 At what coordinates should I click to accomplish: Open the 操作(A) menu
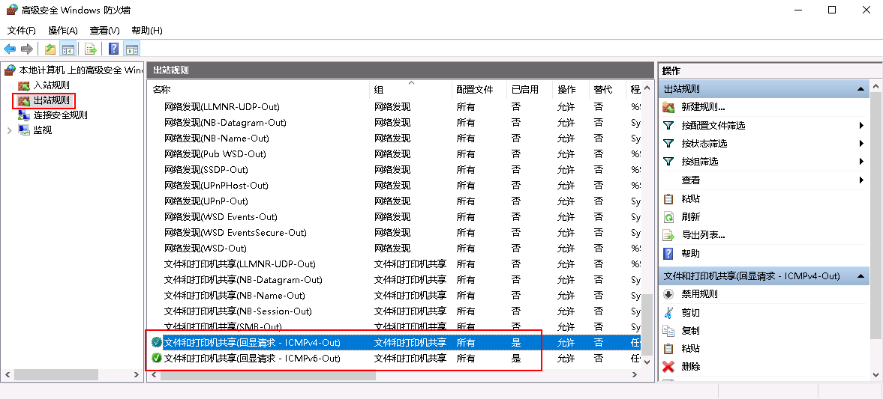[x=63, y=31]
